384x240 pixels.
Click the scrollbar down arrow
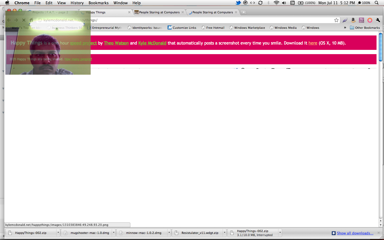(x=381, y=225)
